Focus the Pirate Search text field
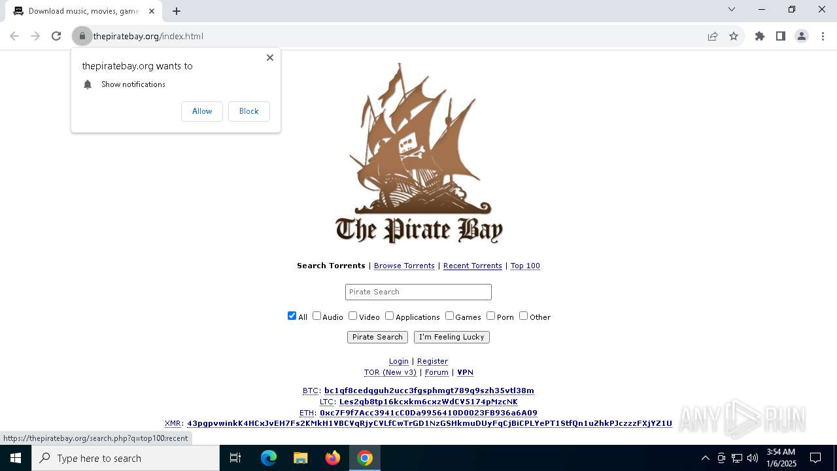 pos(418,292)
